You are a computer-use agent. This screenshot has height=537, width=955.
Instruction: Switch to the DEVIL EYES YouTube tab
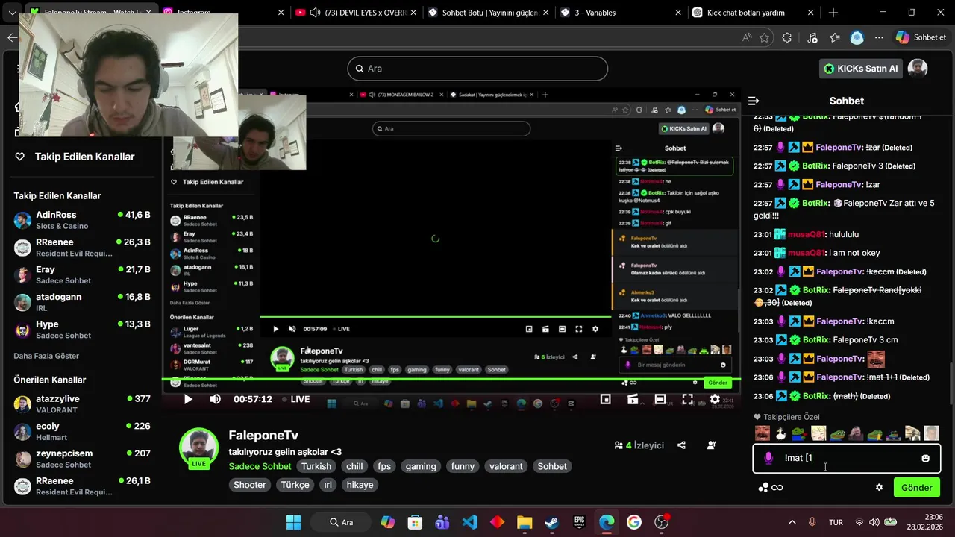pyautogui.click(x=354, y=13)
